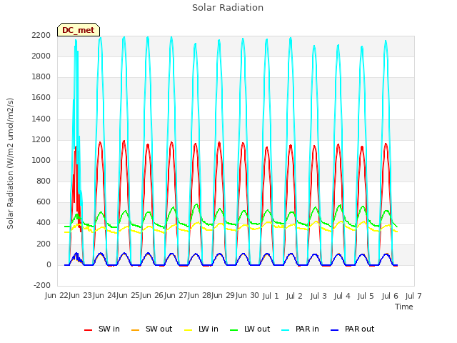The height and width of the screenshot is (343, 457).
Task: Select the SW out legend label
Action: click(159, 329)
